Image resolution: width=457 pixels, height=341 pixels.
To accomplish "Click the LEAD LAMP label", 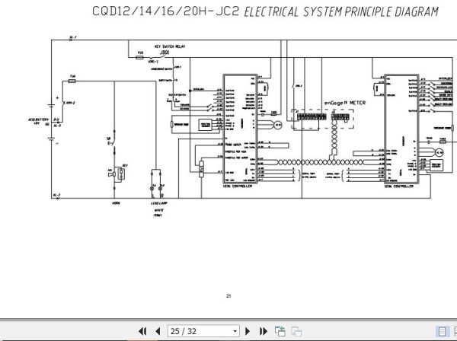I will 159,203.
